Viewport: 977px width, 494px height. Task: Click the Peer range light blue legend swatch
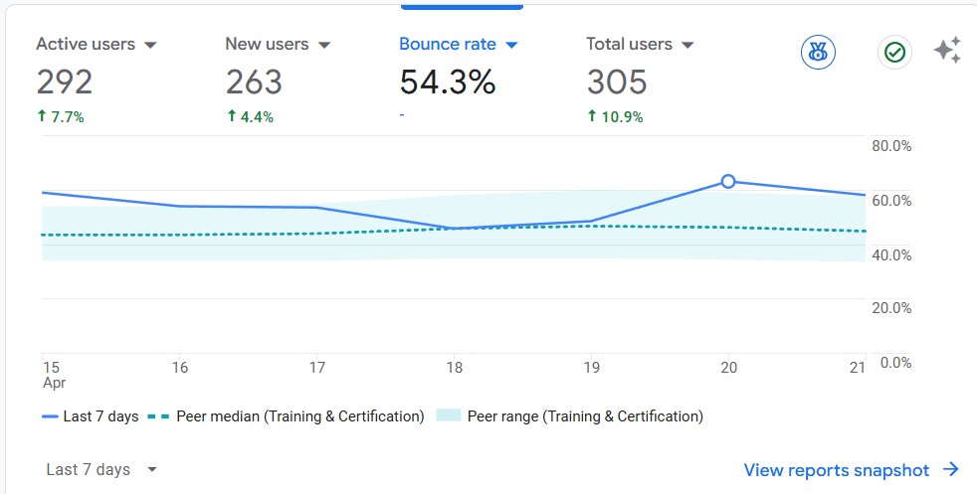449,416
